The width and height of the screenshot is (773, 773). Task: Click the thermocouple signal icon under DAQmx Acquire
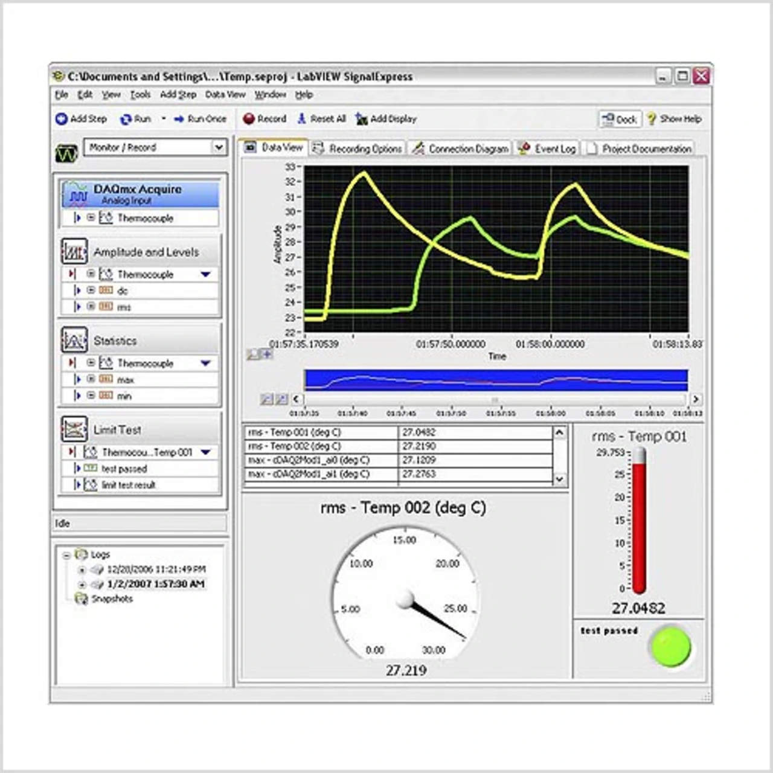106,217
